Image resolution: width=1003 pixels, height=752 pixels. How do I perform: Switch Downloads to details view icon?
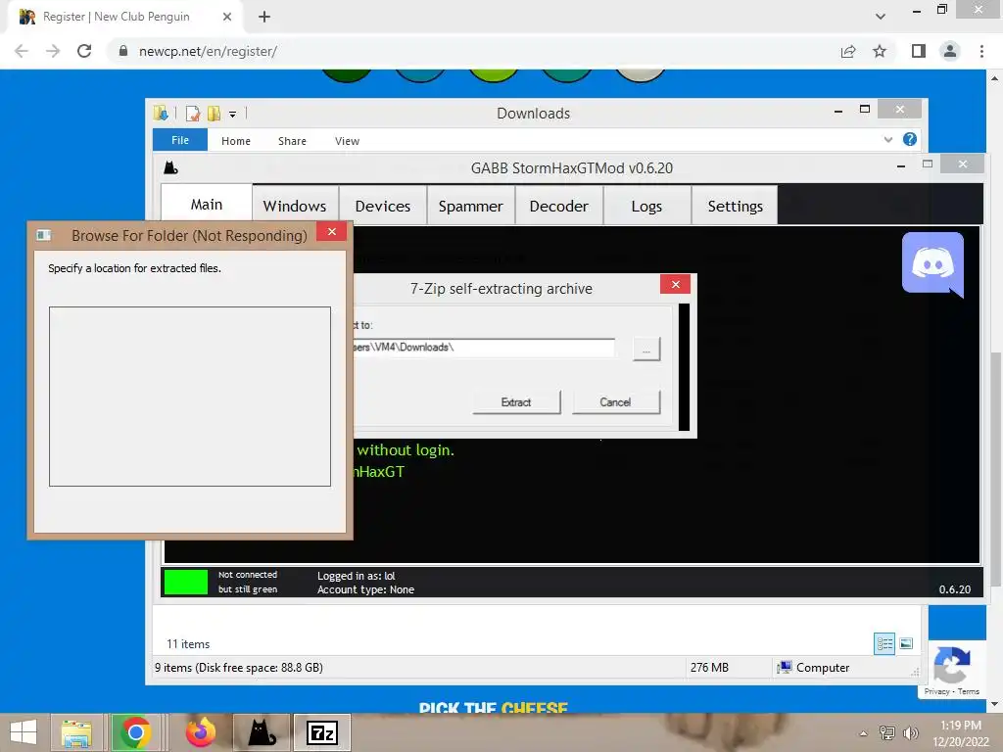point(884,643)
